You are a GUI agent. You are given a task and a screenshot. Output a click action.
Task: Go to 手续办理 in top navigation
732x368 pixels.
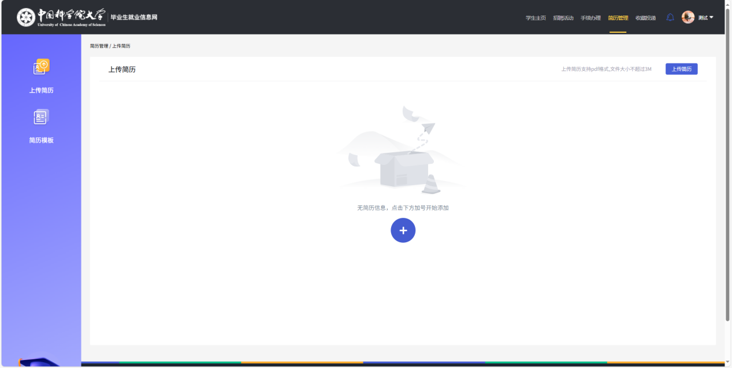[x=590, y=18]
